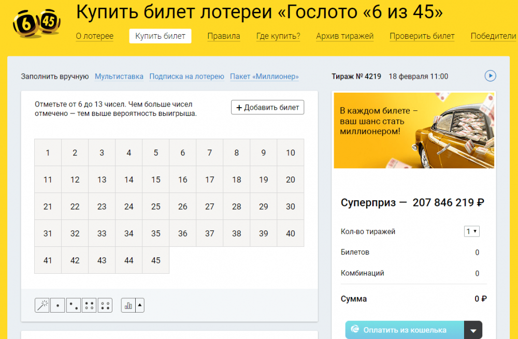Open Архив тиражей tab

[x=345, y=36]
